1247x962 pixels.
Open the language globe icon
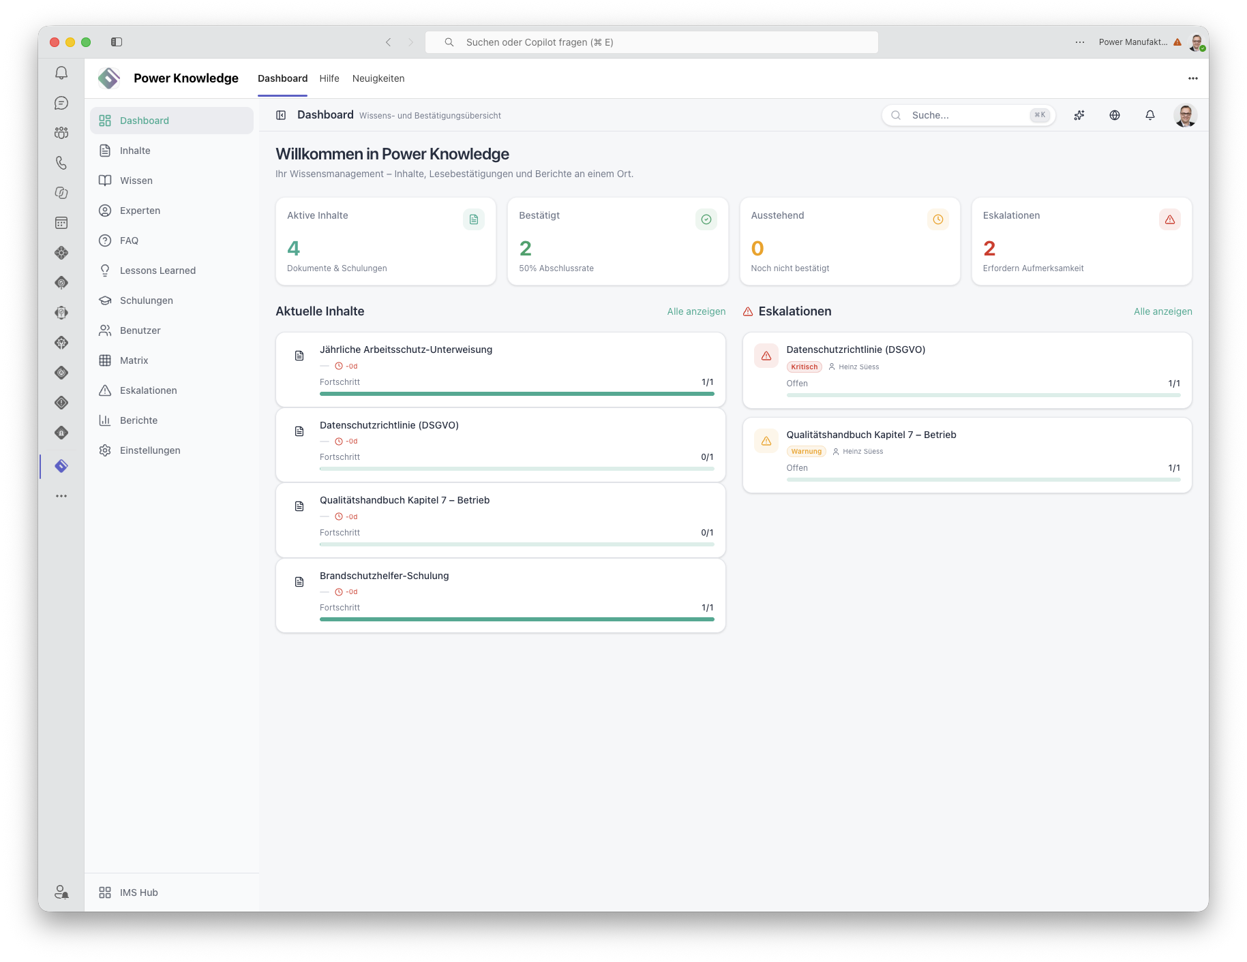(1115, 115)
